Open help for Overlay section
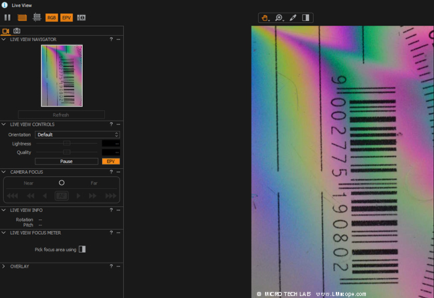 [112, 266]
